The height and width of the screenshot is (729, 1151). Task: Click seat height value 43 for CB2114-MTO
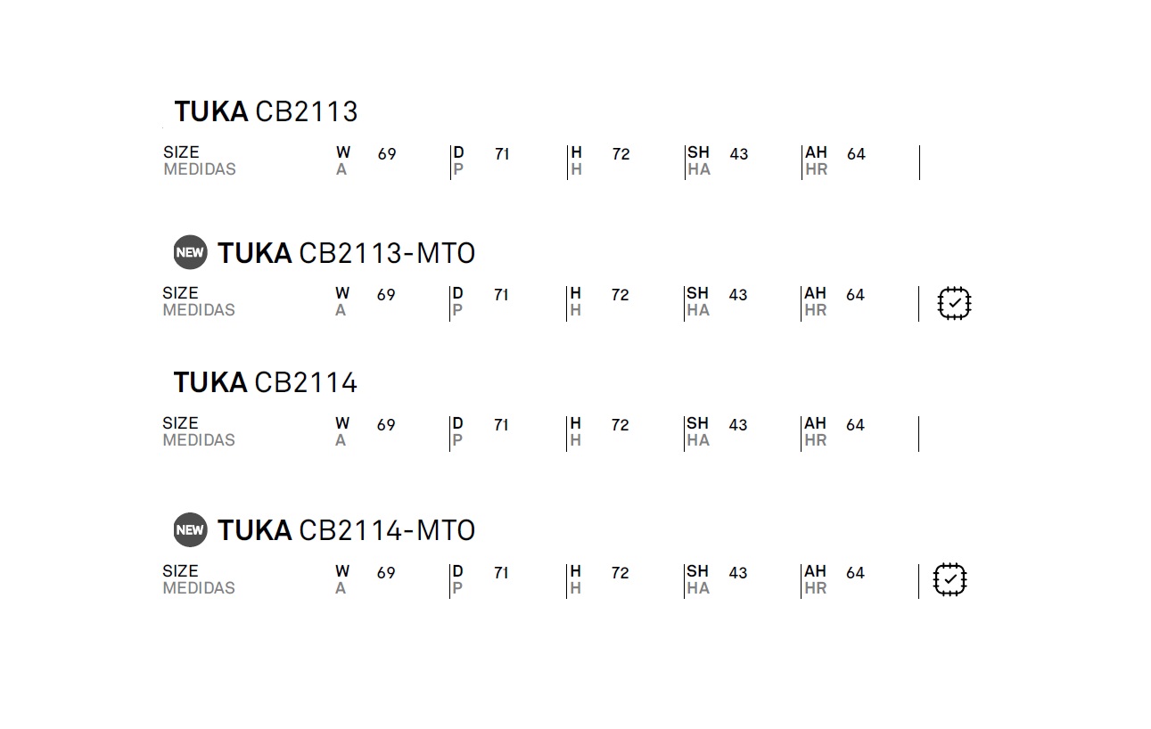(738, 573)
